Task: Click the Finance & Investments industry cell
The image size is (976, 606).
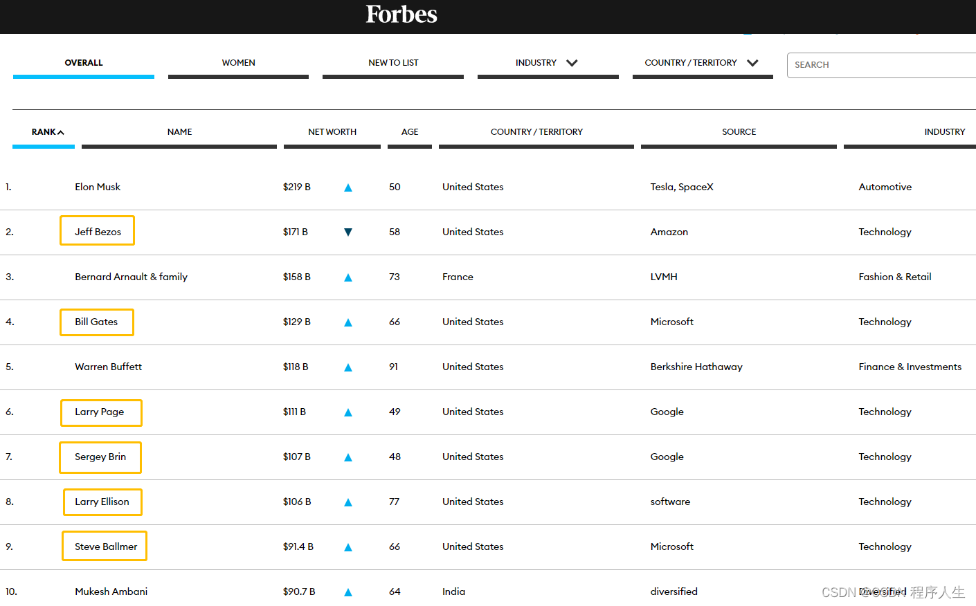Action: pyautogui.click(x=910, y=367)
